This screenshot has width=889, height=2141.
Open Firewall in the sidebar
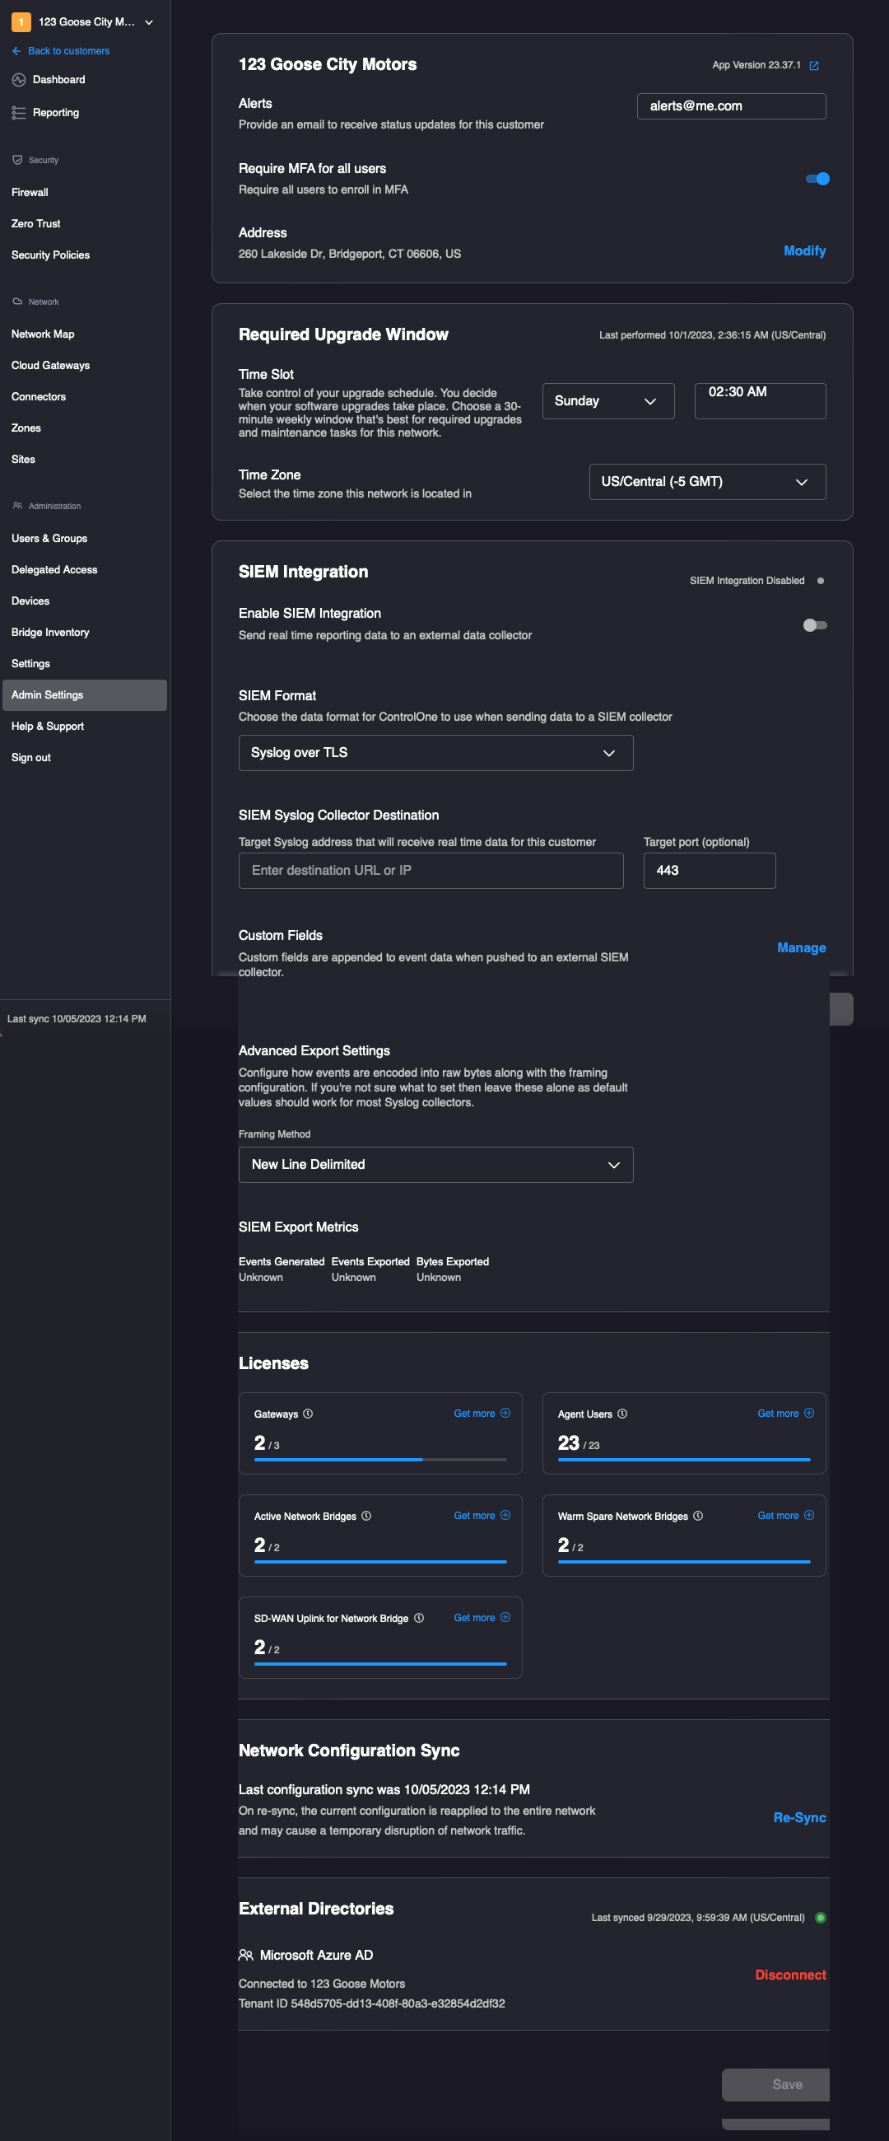pos(30,192)
